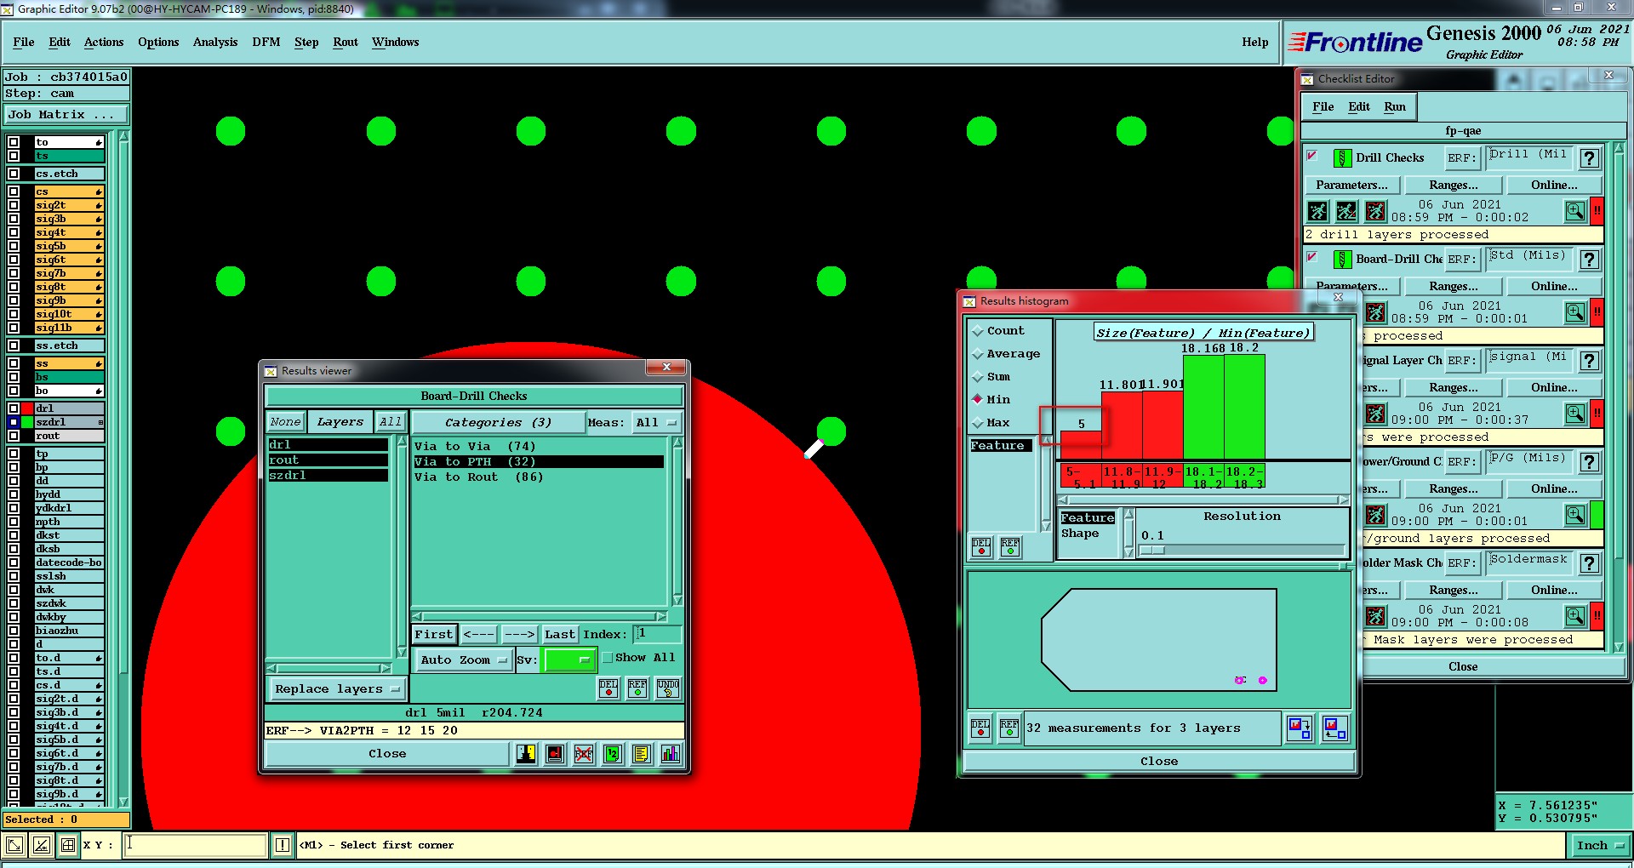Open the DFM menu
This screenshot has height=868, width=1634.
click(x=266, y=42)
